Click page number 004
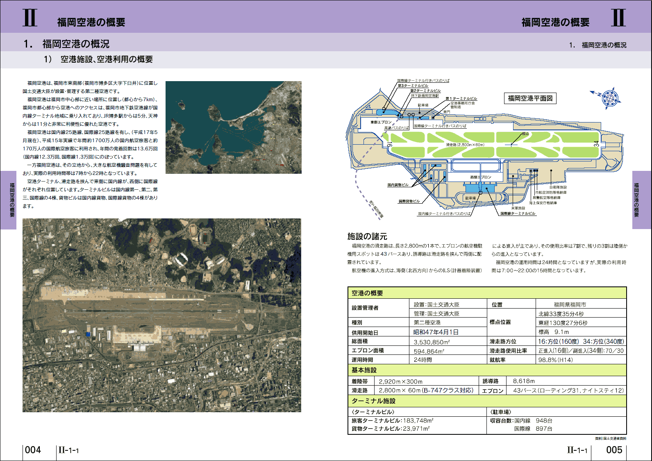This screenshot has height=461, width=652. point(33,450)
